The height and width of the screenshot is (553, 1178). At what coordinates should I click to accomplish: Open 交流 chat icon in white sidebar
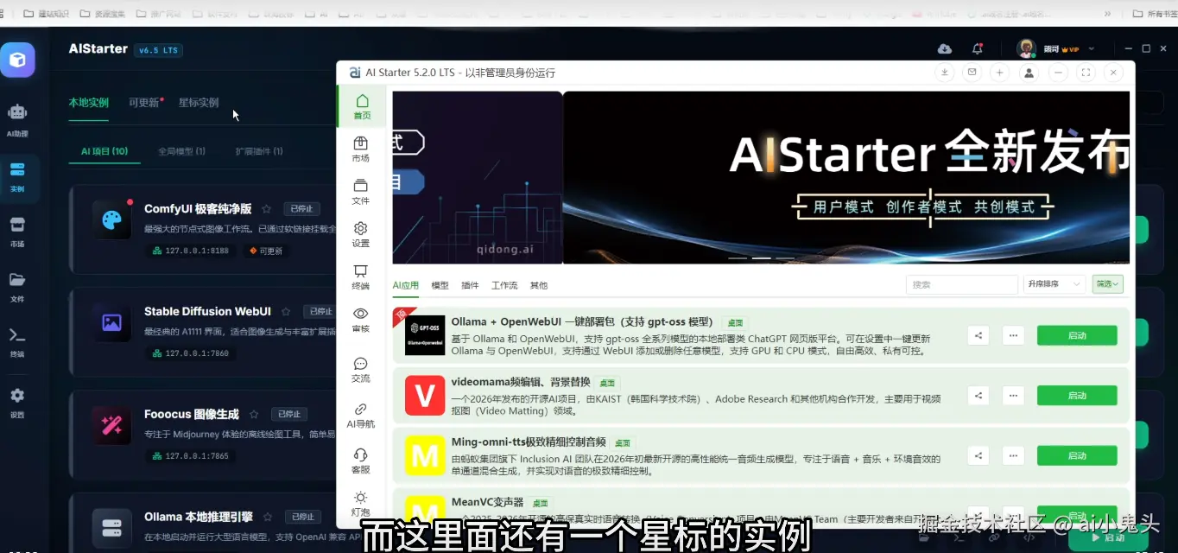(x=361, y=370)
